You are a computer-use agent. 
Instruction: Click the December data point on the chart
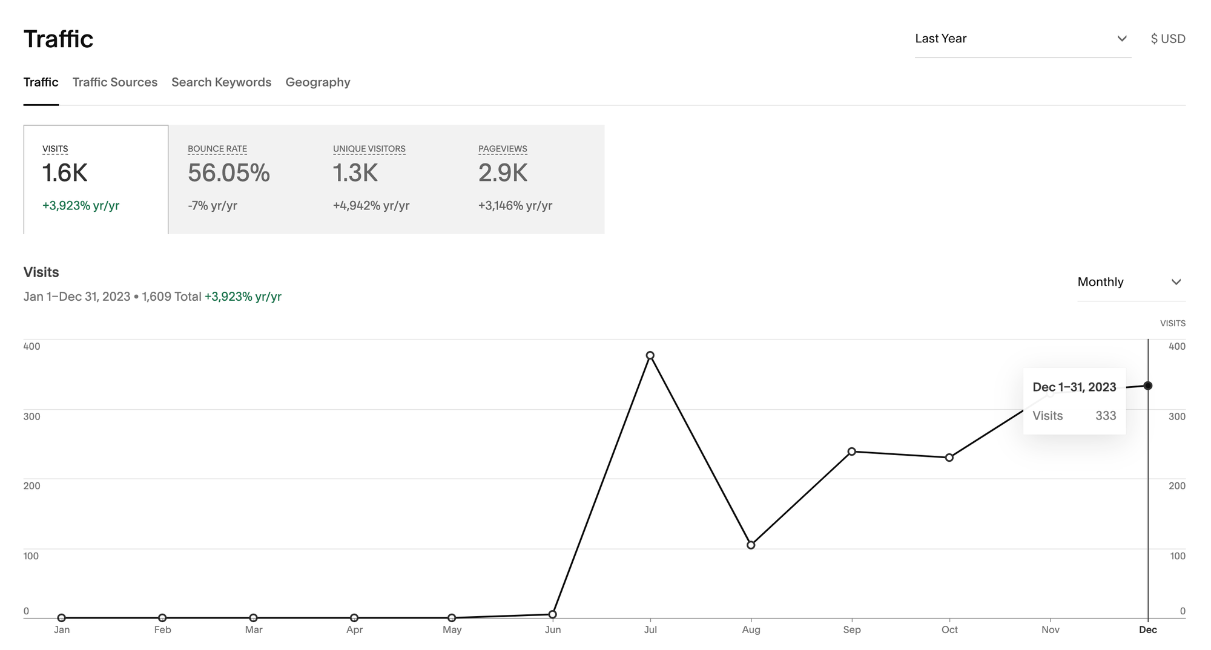pyautogui.click(x=1149, y=386)
